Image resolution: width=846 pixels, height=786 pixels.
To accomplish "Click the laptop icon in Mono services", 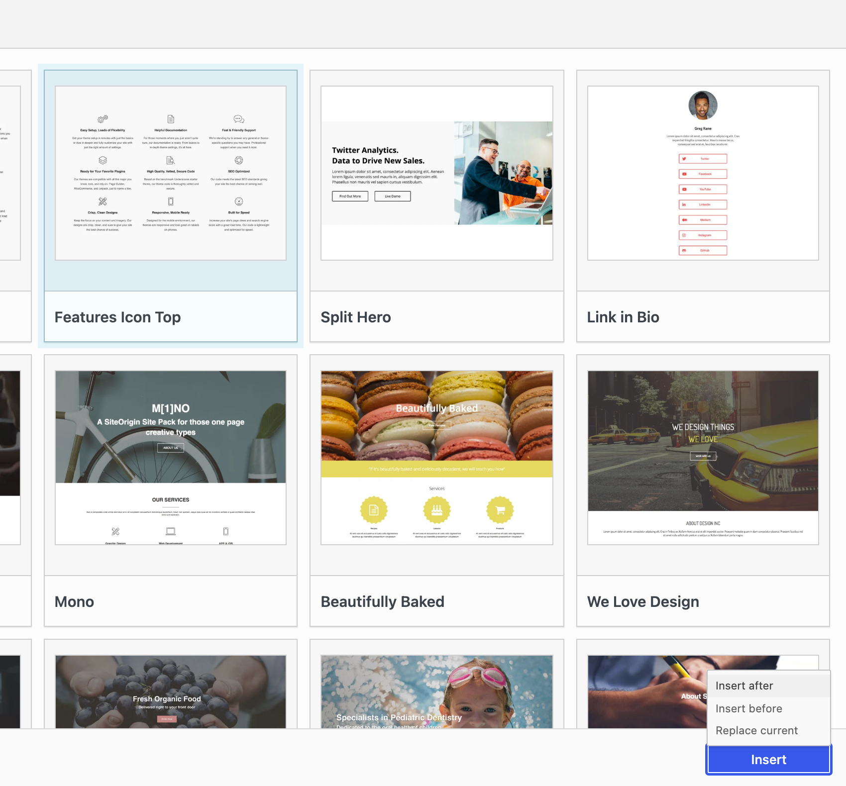I will pyautogui.click(x=171, y=531).
